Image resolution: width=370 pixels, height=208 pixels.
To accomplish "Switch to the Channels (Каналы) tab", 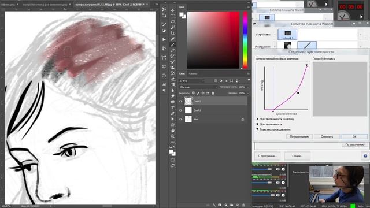I will (x=193, y=73).
